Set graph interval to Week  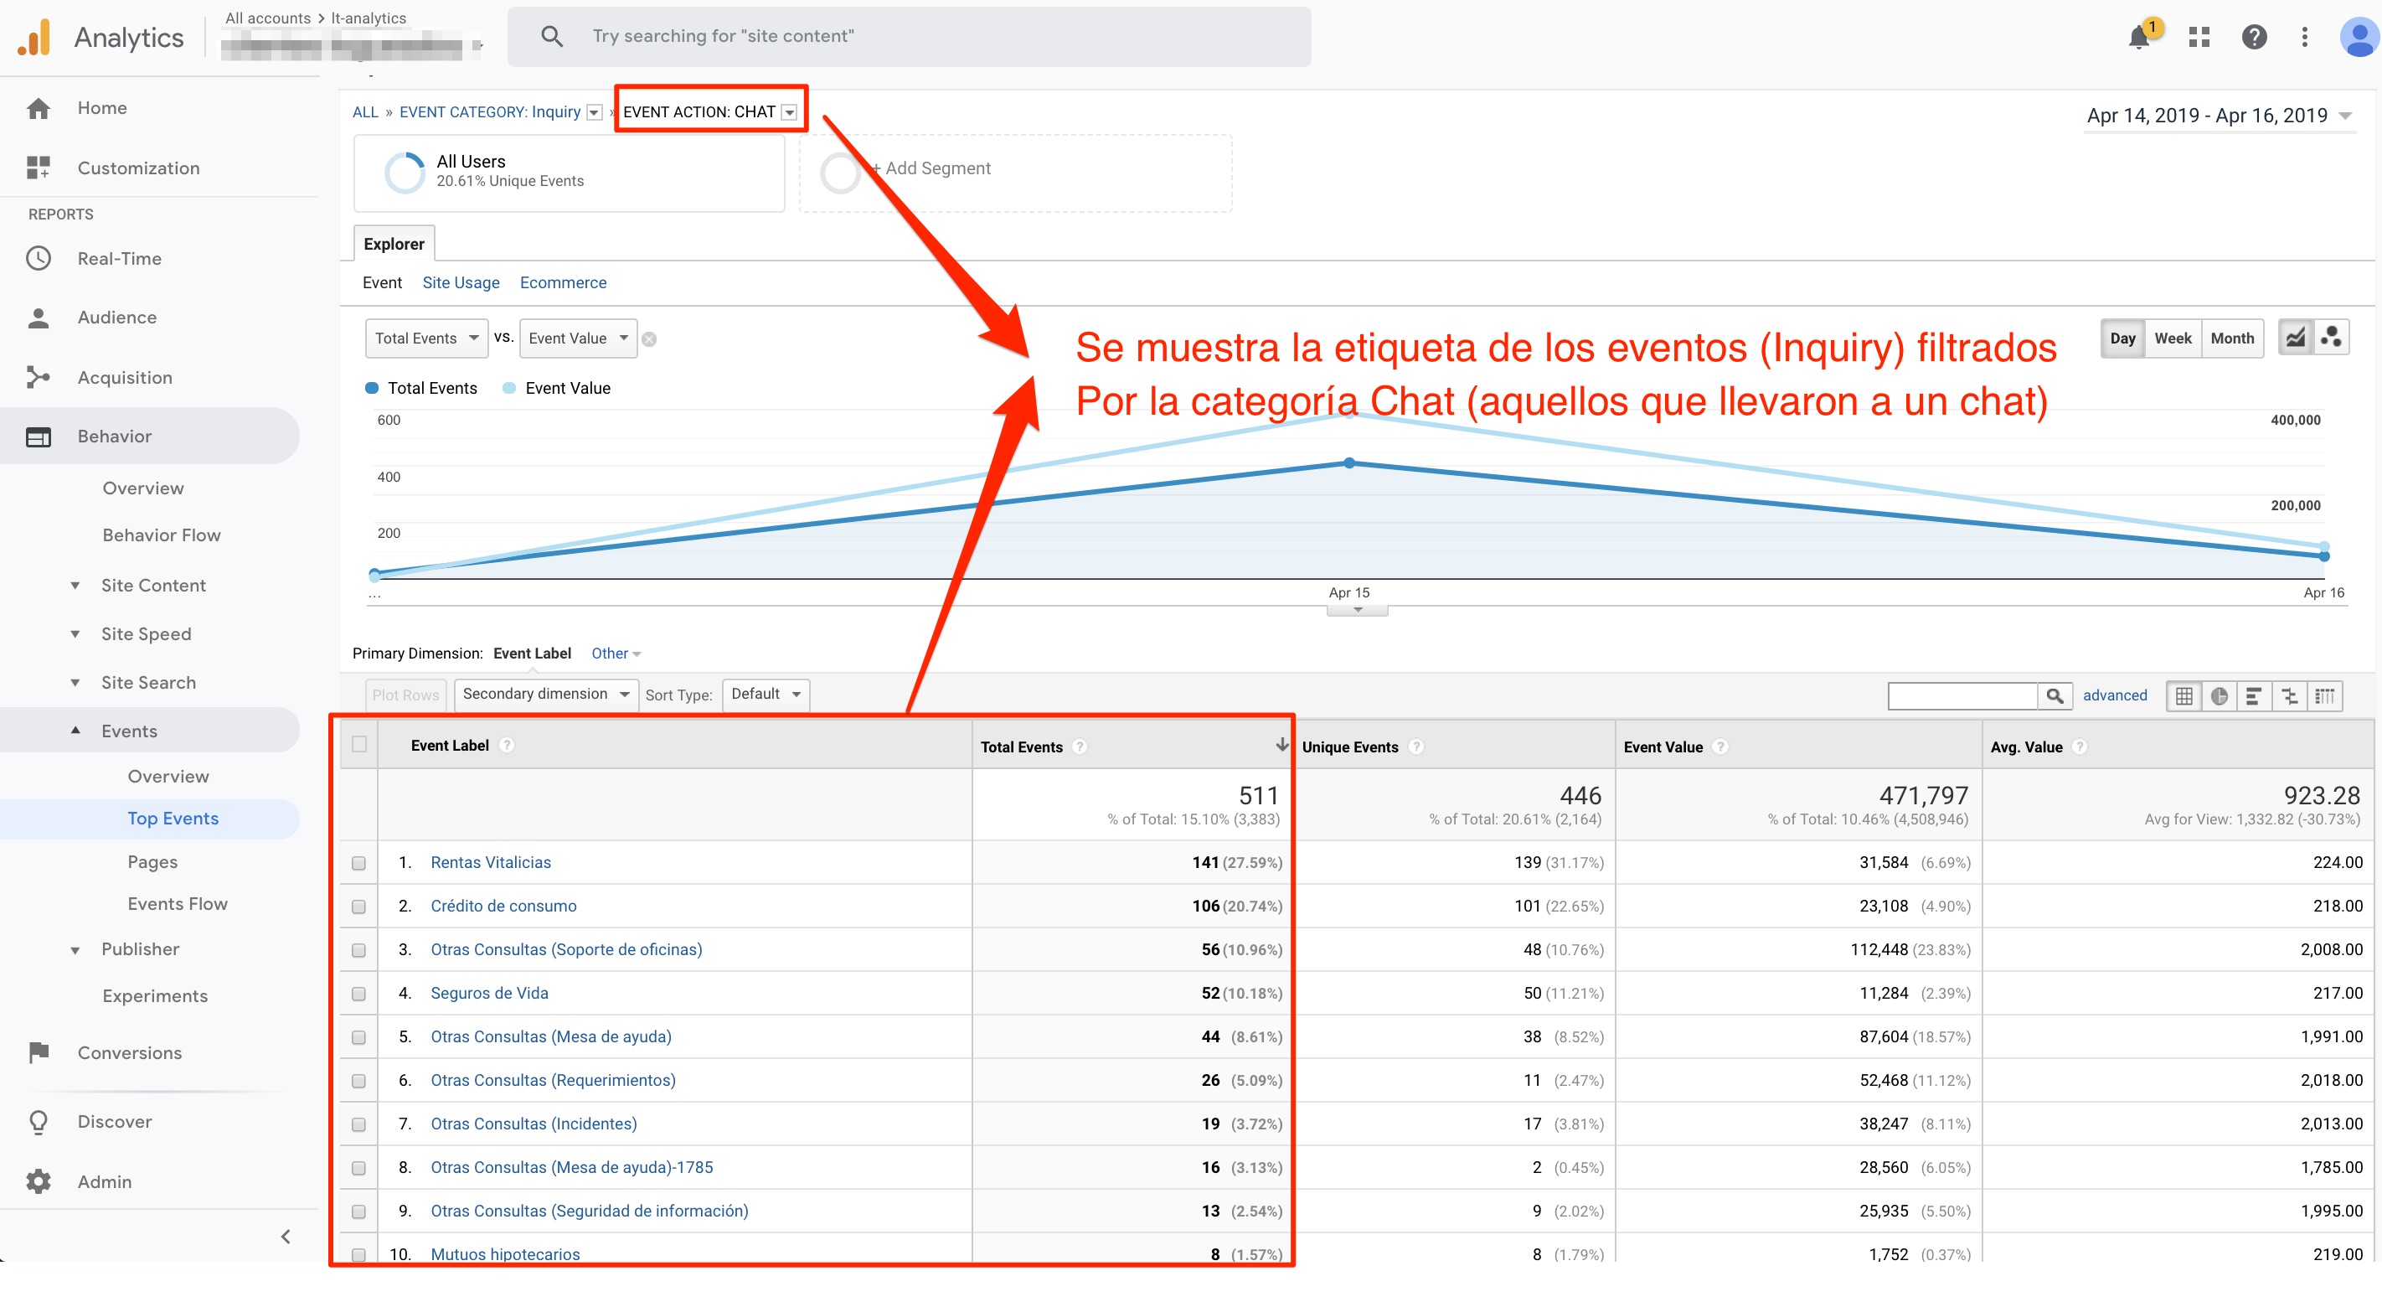coord(2172,338)
